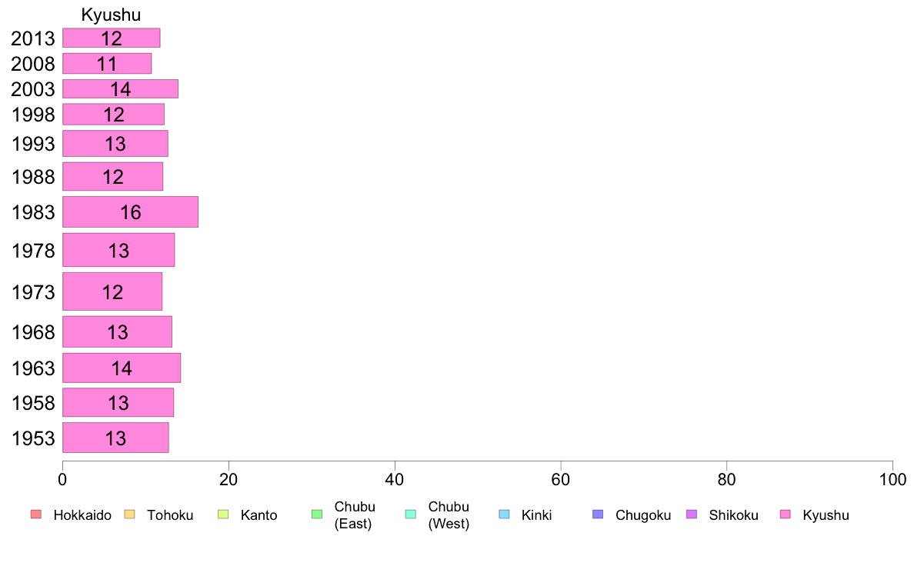Select the 2008 bar showing 11

(107, 64)
